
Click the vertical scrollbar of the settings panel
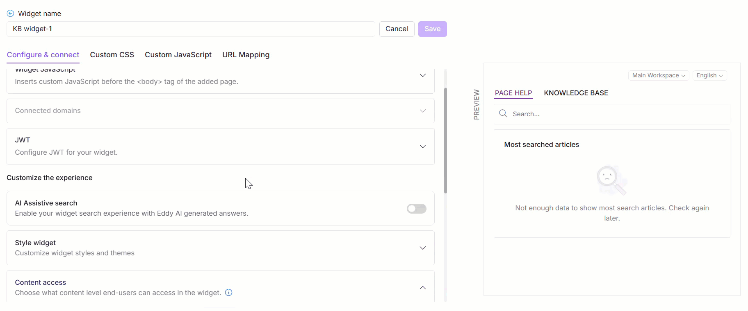tap(445, 140)
